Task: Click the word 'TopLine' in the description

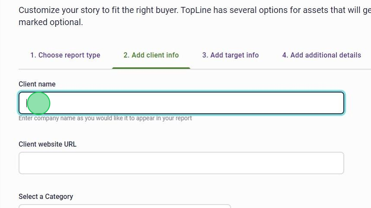Action: (x=196, y=10)
